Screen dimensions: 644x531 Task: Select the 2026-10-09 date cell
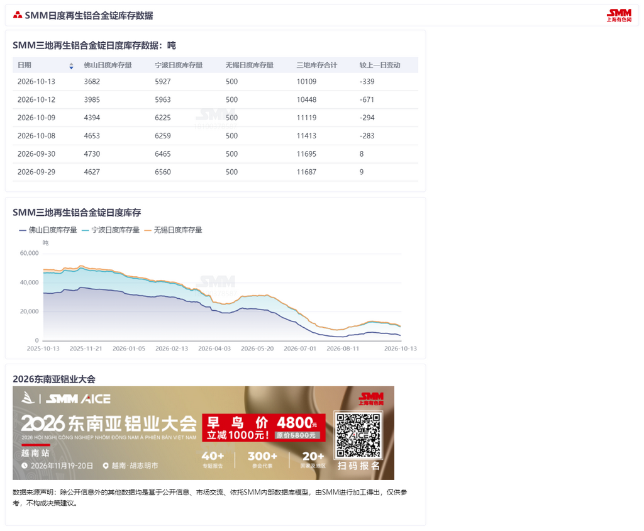pyautogui.click(x=36, y=118)
